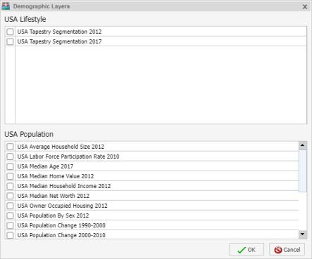Click 'USA Population By Sex 2012' text
The height and width of the screenshot is (259, 312).
[x=53, y=215]
